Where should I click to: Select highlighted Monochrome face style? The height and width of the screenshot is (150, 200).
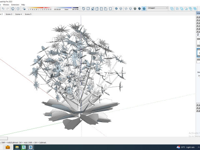tap(144, 9)
